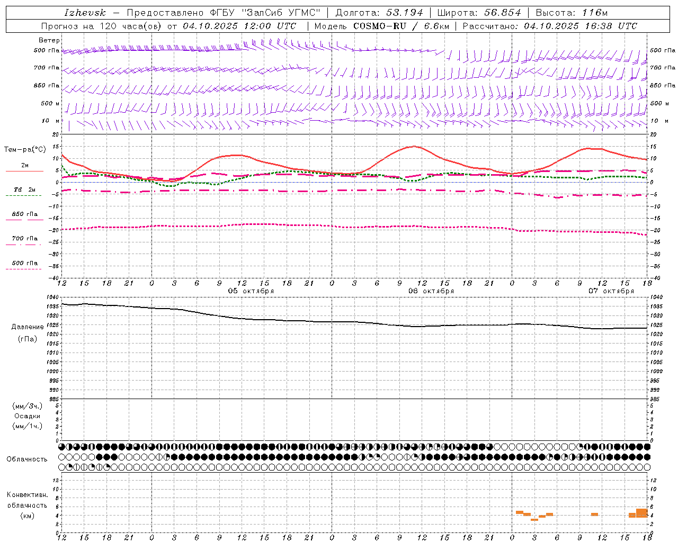This screenshot has height=542, width=678.
Task: Click the 700 гПа temperature legend entry
Action: pos(25,239)
